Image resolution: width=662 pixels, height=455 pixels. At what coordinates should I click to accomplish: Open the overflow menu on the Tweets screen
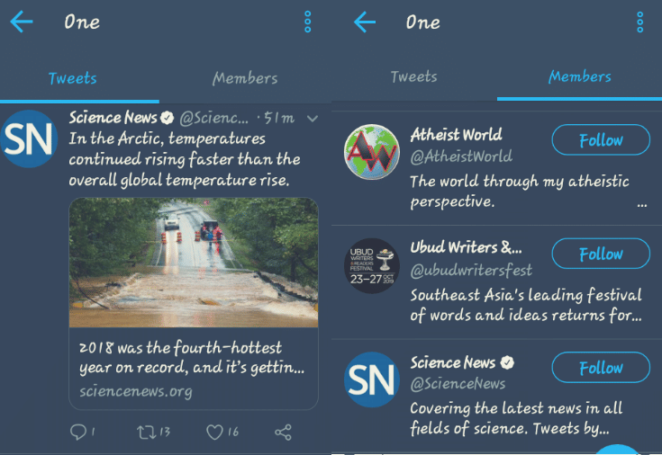click(308, 22)
